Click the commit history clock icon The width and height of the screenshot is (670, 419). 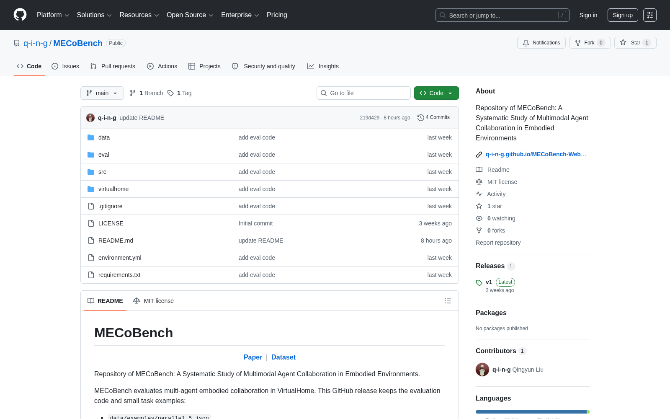(421, 118)
